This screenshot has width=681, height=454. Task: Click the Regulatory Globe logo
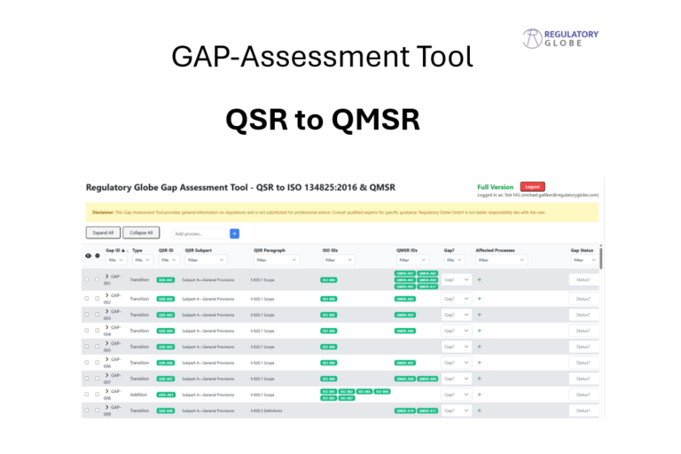click(x=560, y=38)
